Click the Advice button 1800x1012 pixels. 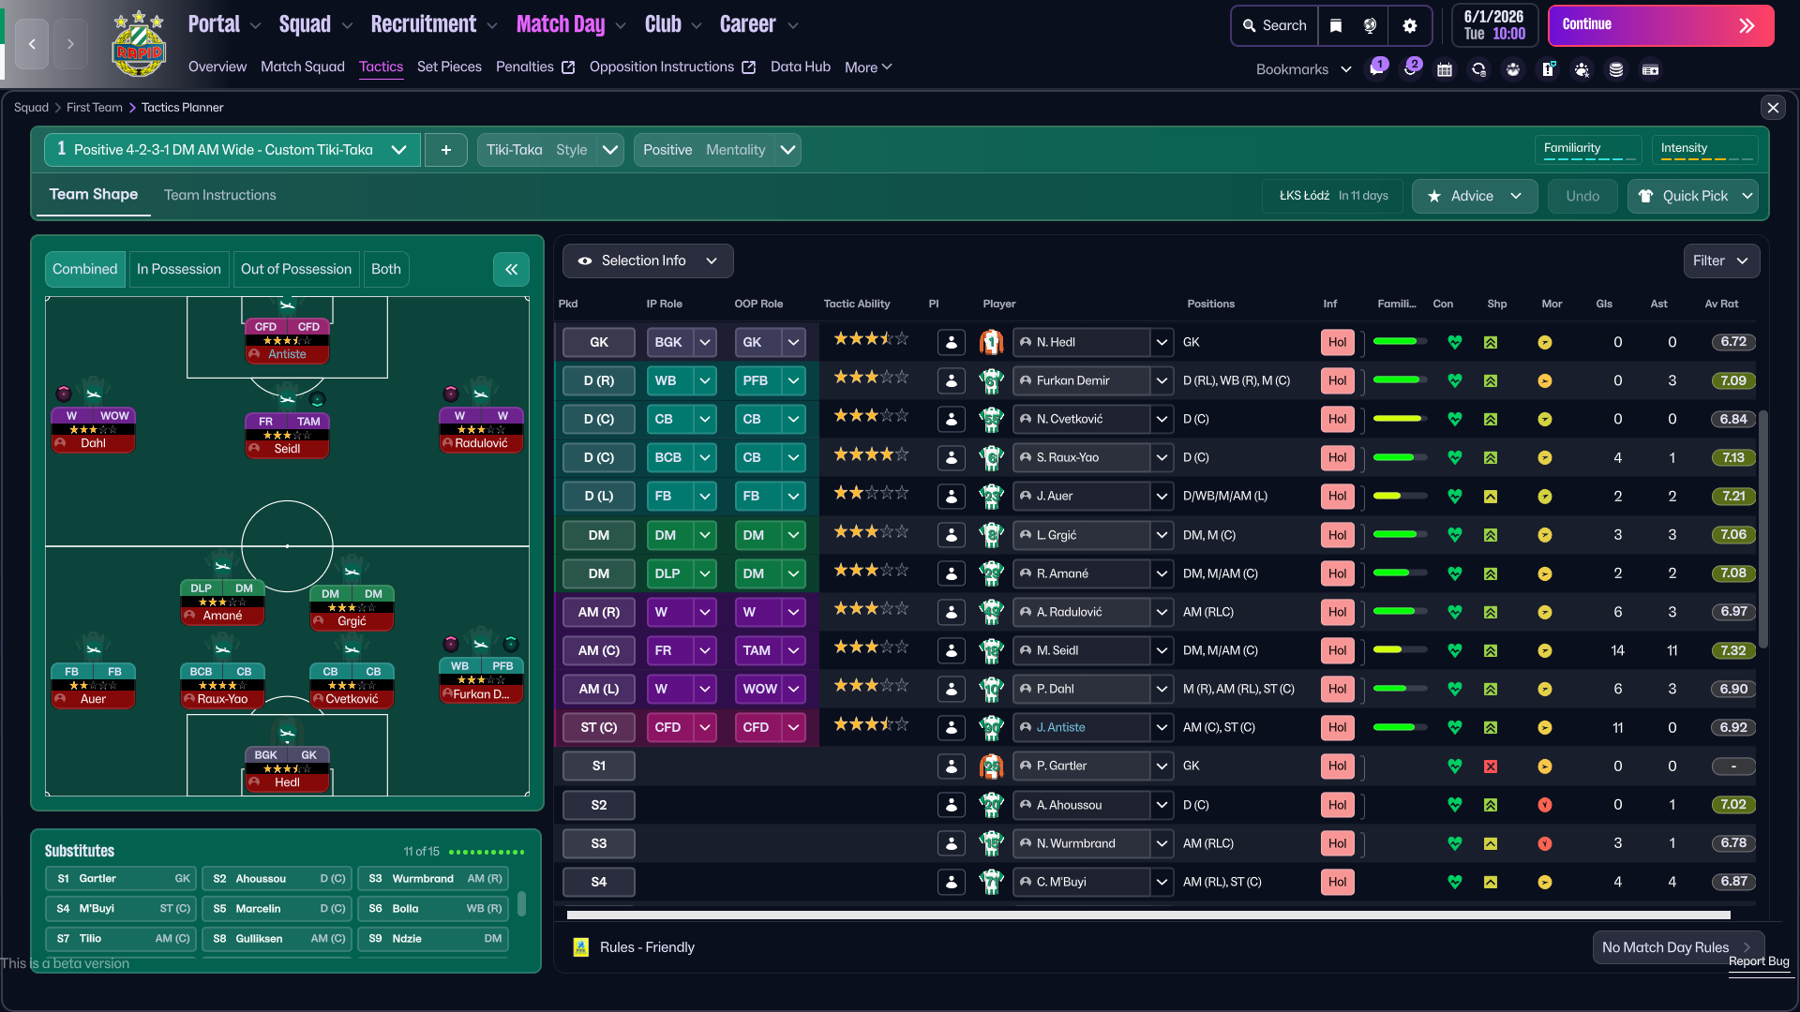1473,196
